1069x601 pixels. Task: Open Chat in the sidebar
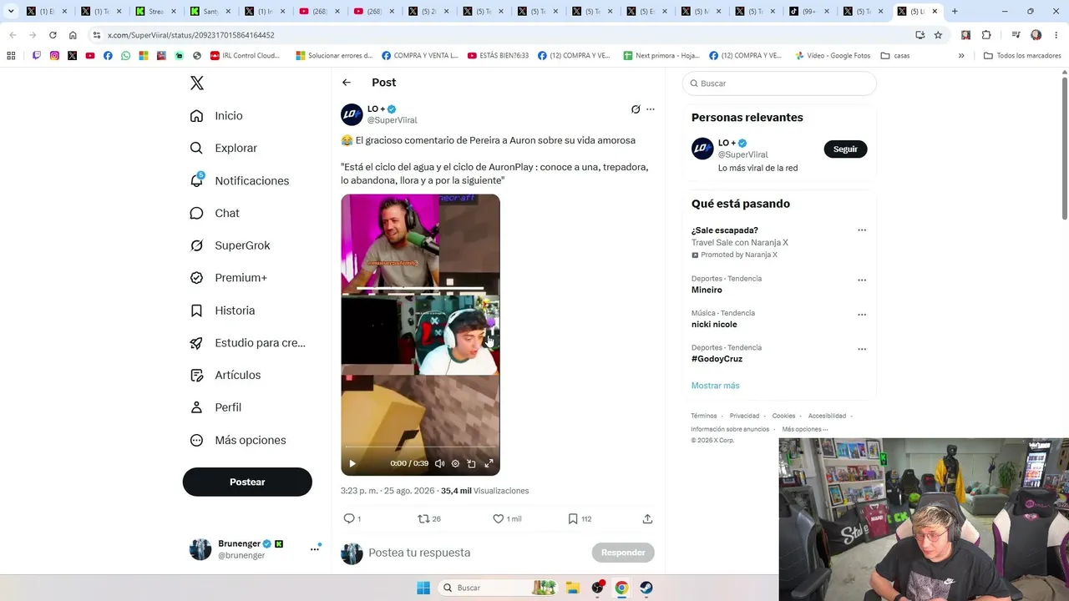[x=215, y=213]
